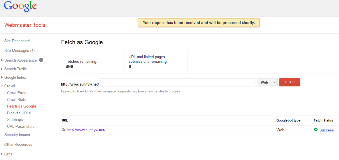339x160 pixels.
Task: Click the Web cell in results row
Action: pyautogui.click(x=281, y=130)
